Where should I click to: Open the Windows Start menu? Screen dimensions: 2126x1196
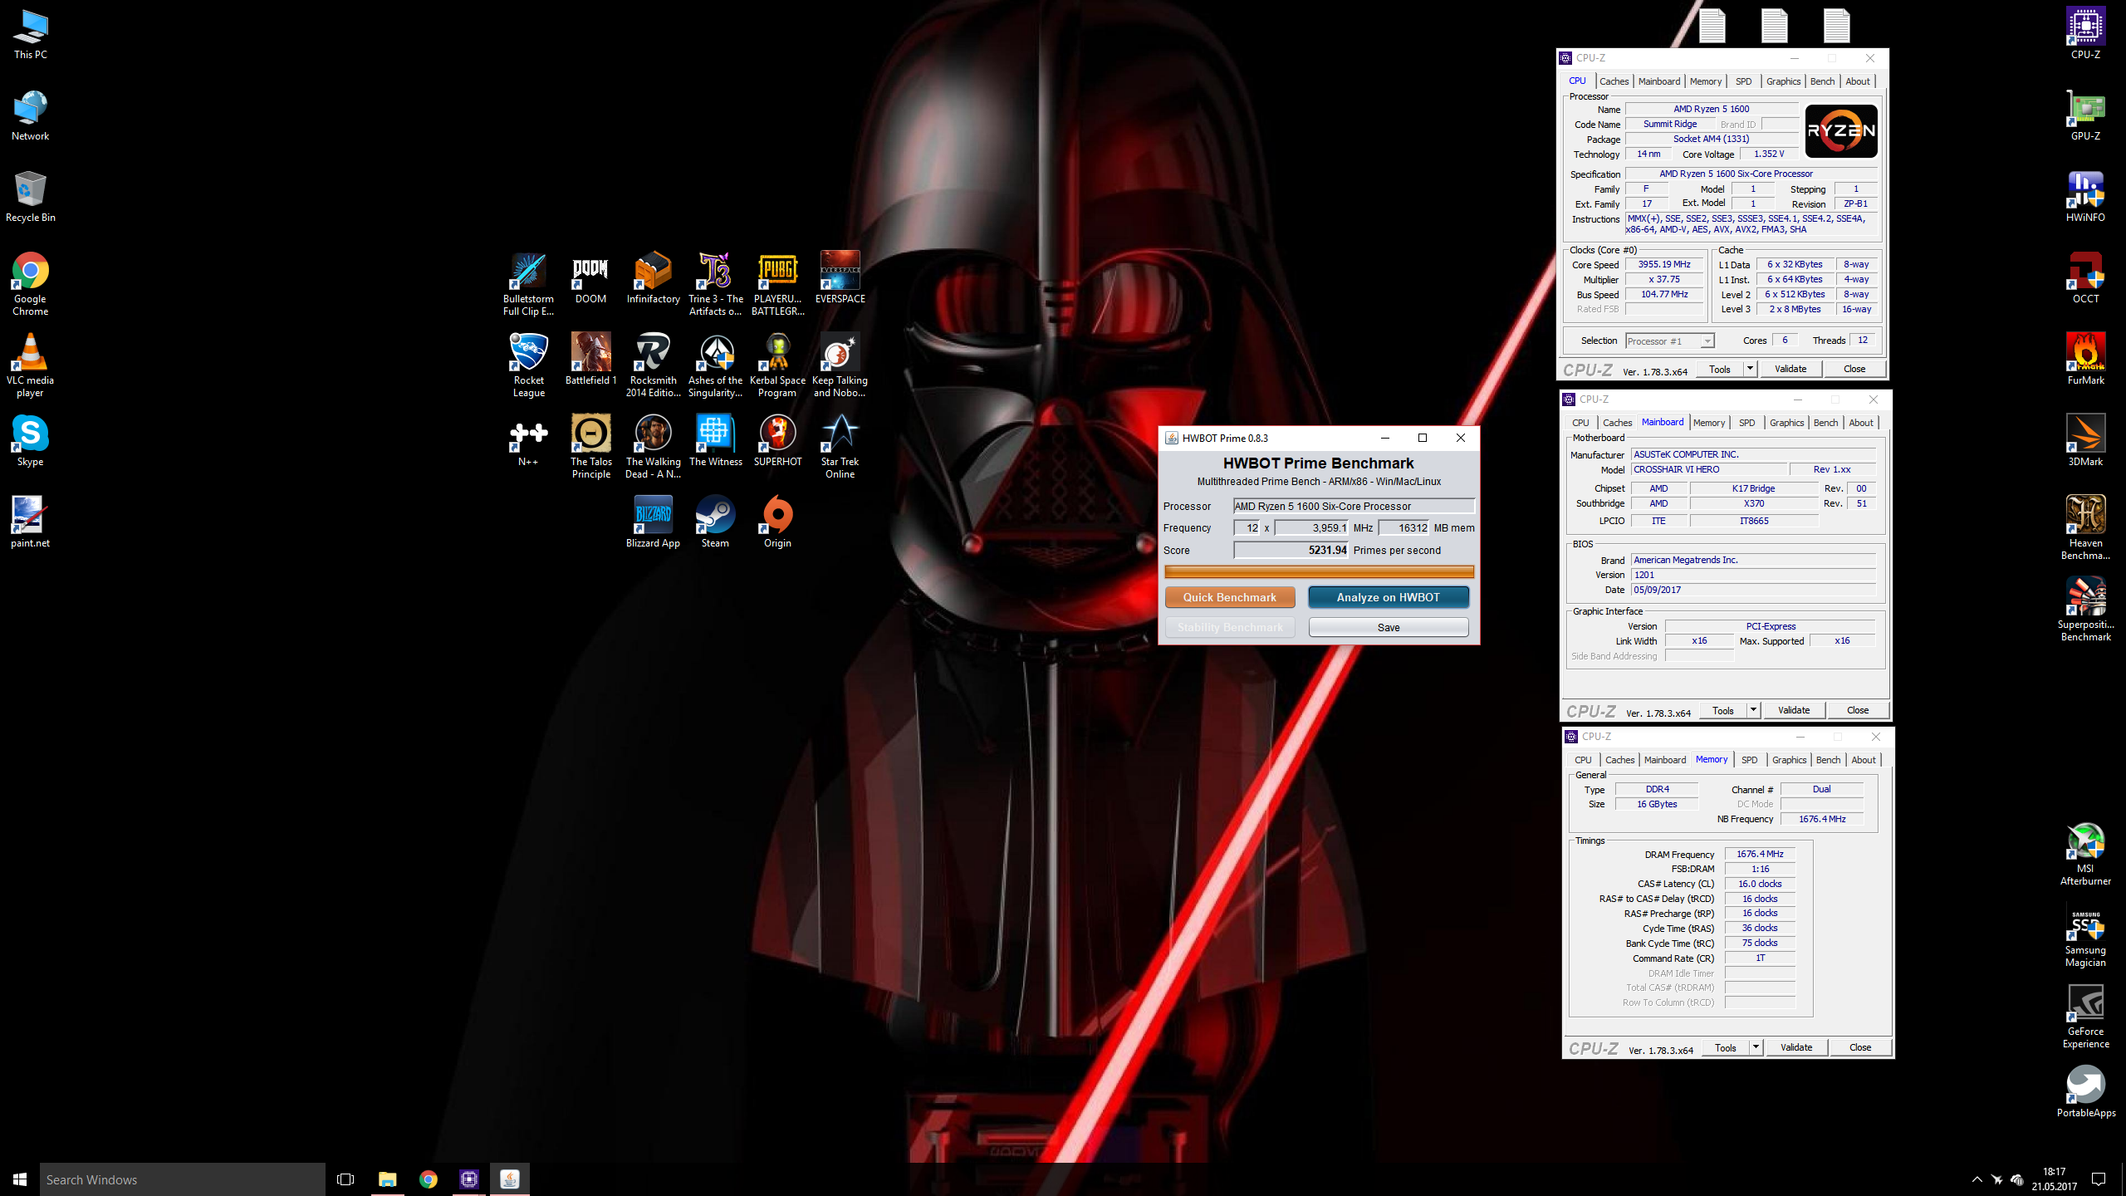pos(20,1179)
